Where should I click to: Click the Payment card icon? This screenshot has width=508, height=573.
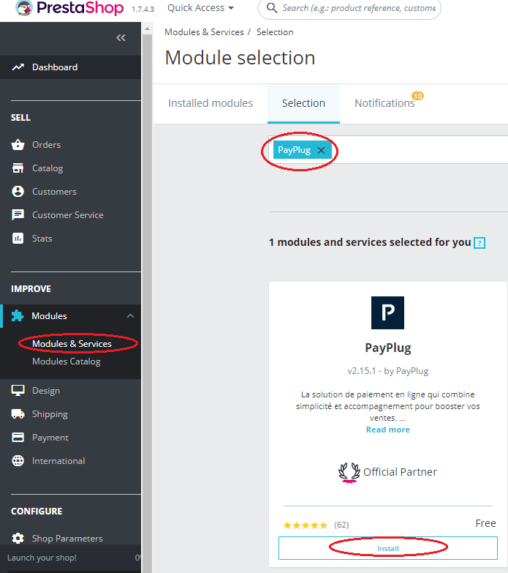point(18,438)
